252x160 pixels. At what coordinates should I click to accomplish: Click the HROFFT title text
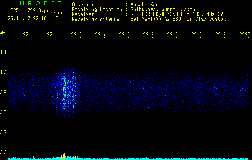click(x=41, y=3)
